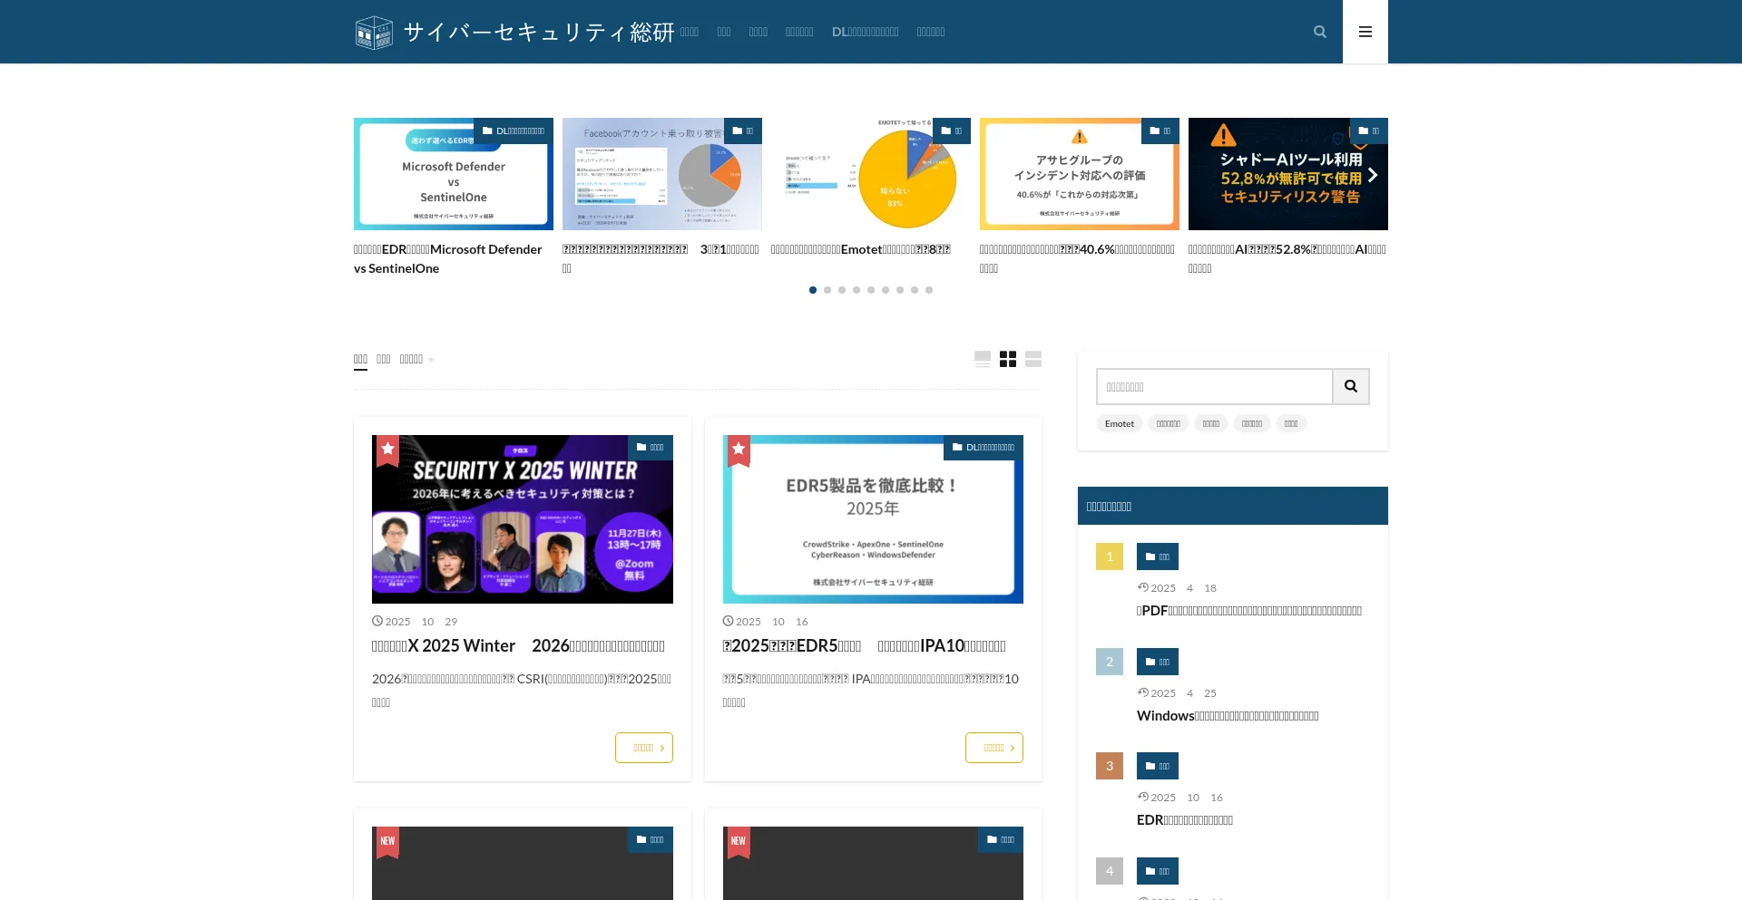The image size is (1742, 900).
Task: Open the hamburger menu in the header
Action: [1365, 32]
